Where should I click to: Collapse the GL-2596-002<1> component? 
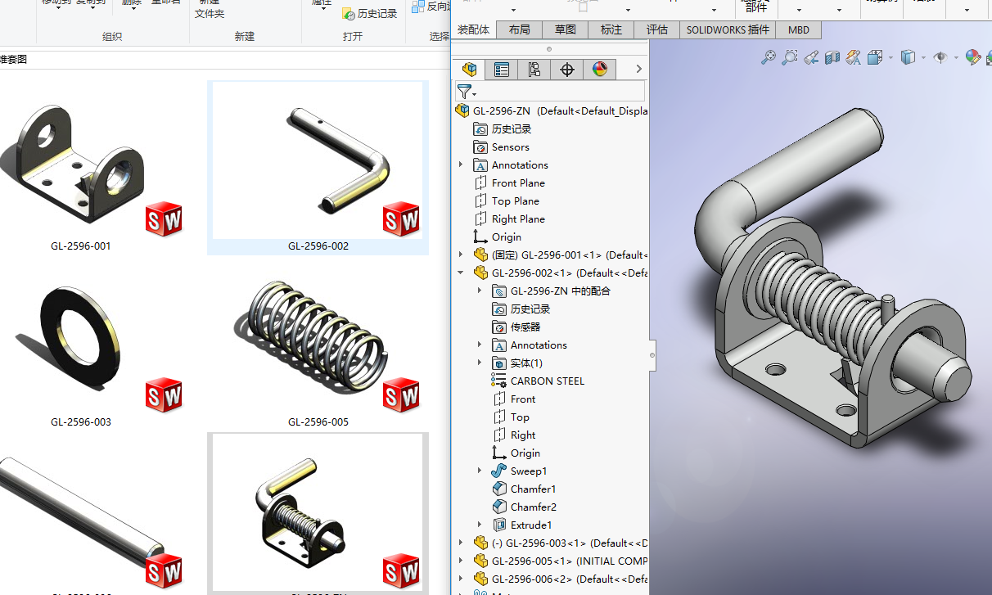point(461,273)
